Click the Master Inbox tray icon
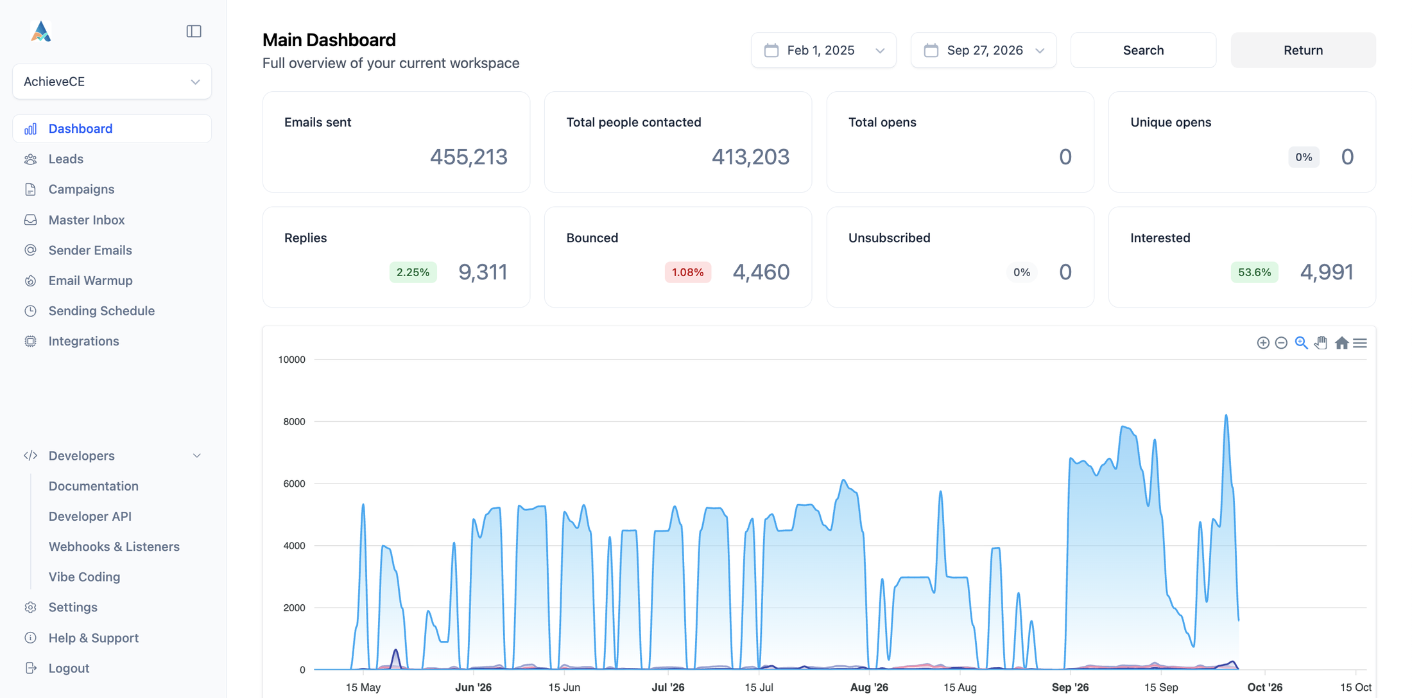 (30, 220)
